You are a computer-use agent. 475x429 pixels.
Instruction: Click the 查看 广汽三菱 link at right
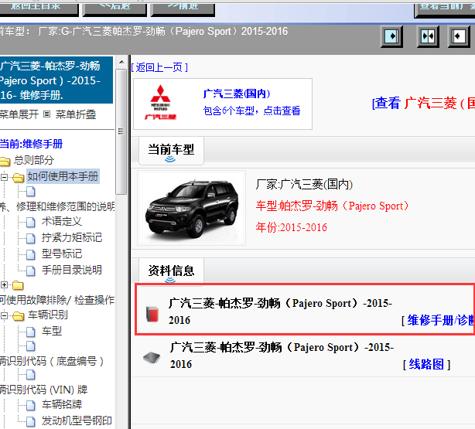(423, 104)
